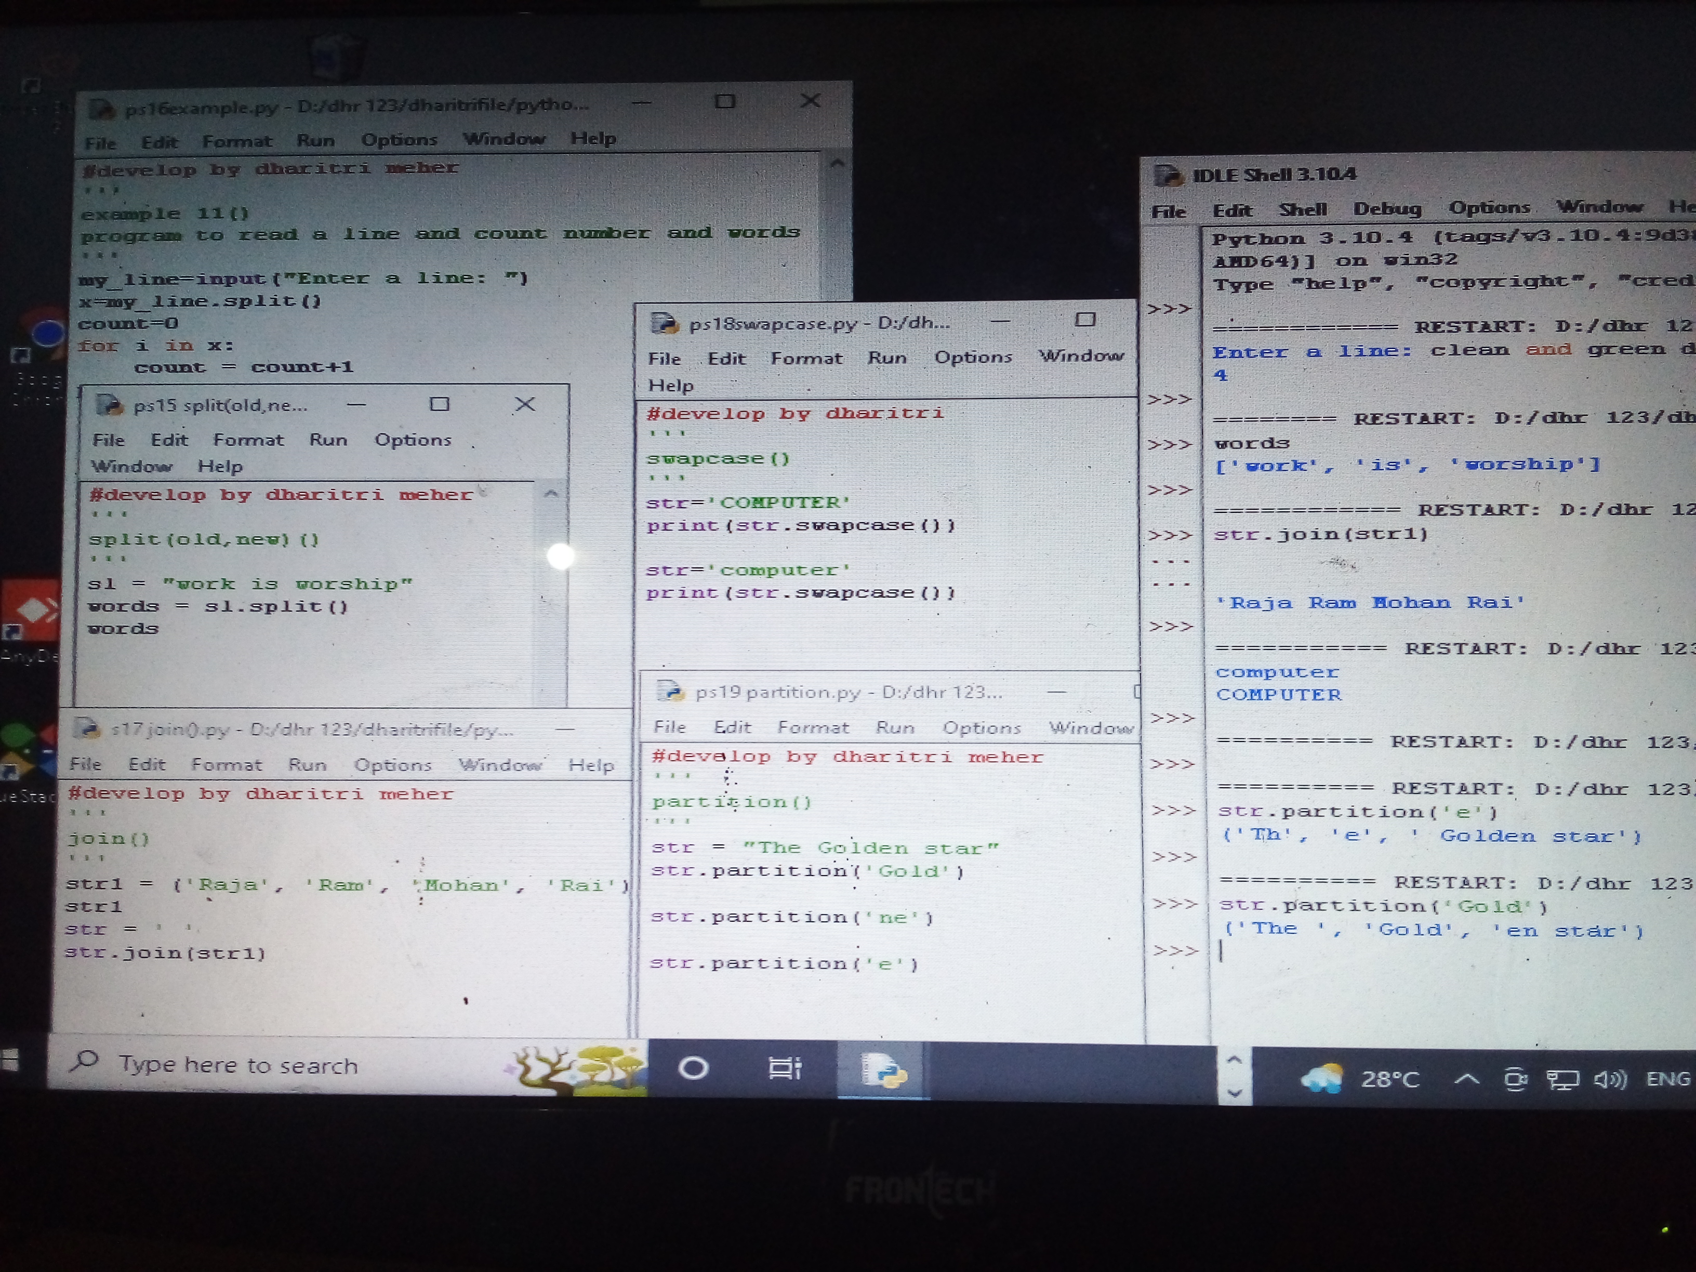Click the ENG language indicator
This screenshot has height=1272, width=1696.
pos(1667,1079)
